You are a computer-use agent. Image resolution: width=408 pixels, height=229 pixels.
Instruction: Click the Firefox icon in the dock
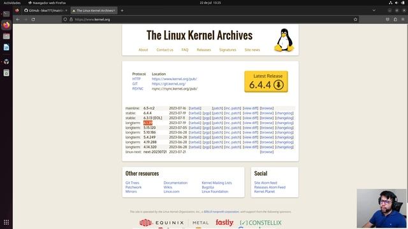point(6,25)
